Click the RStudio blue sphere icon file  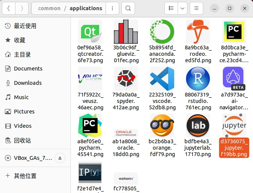[x=198, y=79]
